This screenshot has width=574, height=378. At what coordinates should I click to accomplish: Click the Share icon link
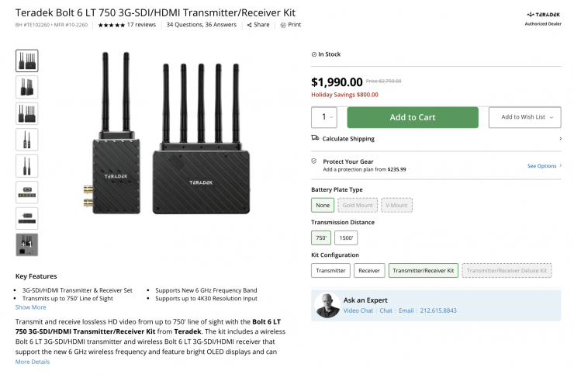pos(250,25)
